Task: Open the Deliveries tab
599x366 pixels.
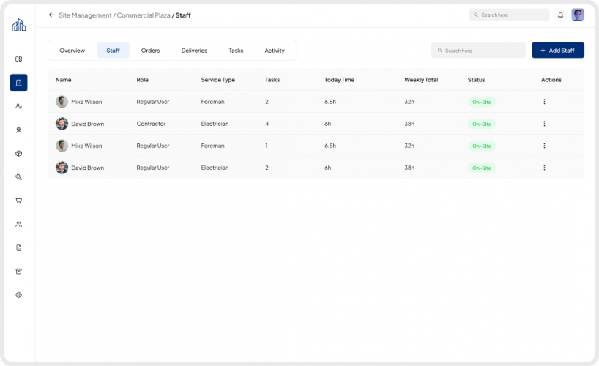Action: (x=194, y=51)
